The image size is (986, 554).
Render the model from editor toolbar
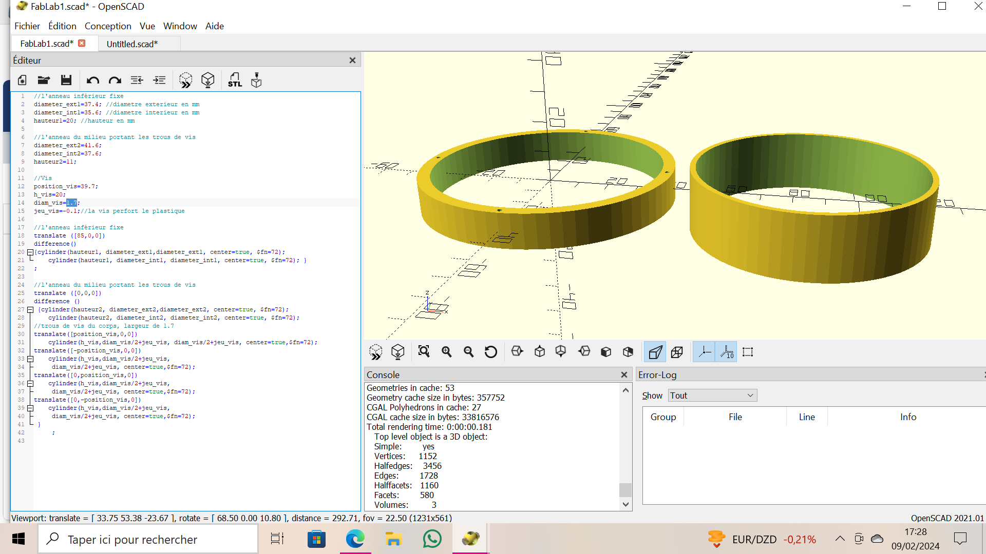(207, 80)
